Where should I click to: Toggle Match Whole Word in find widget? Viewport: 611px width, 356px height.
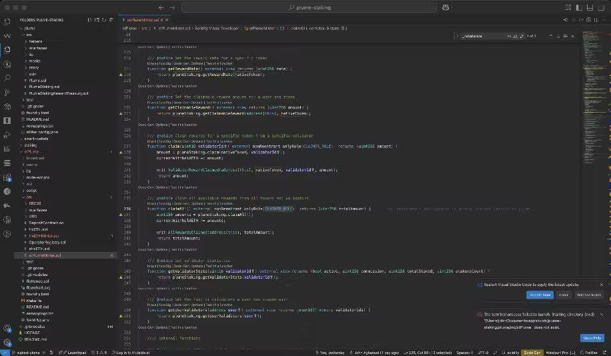coord(515,36)
